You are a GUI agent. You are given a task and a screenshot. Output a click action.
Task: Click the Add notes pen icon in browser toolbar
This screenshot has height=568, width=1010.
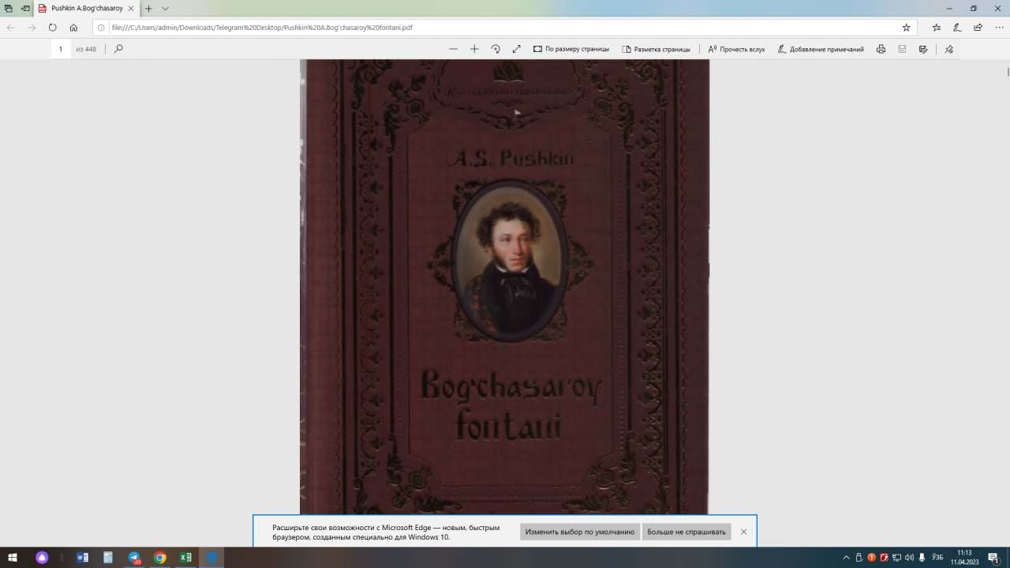click(957, 27)
